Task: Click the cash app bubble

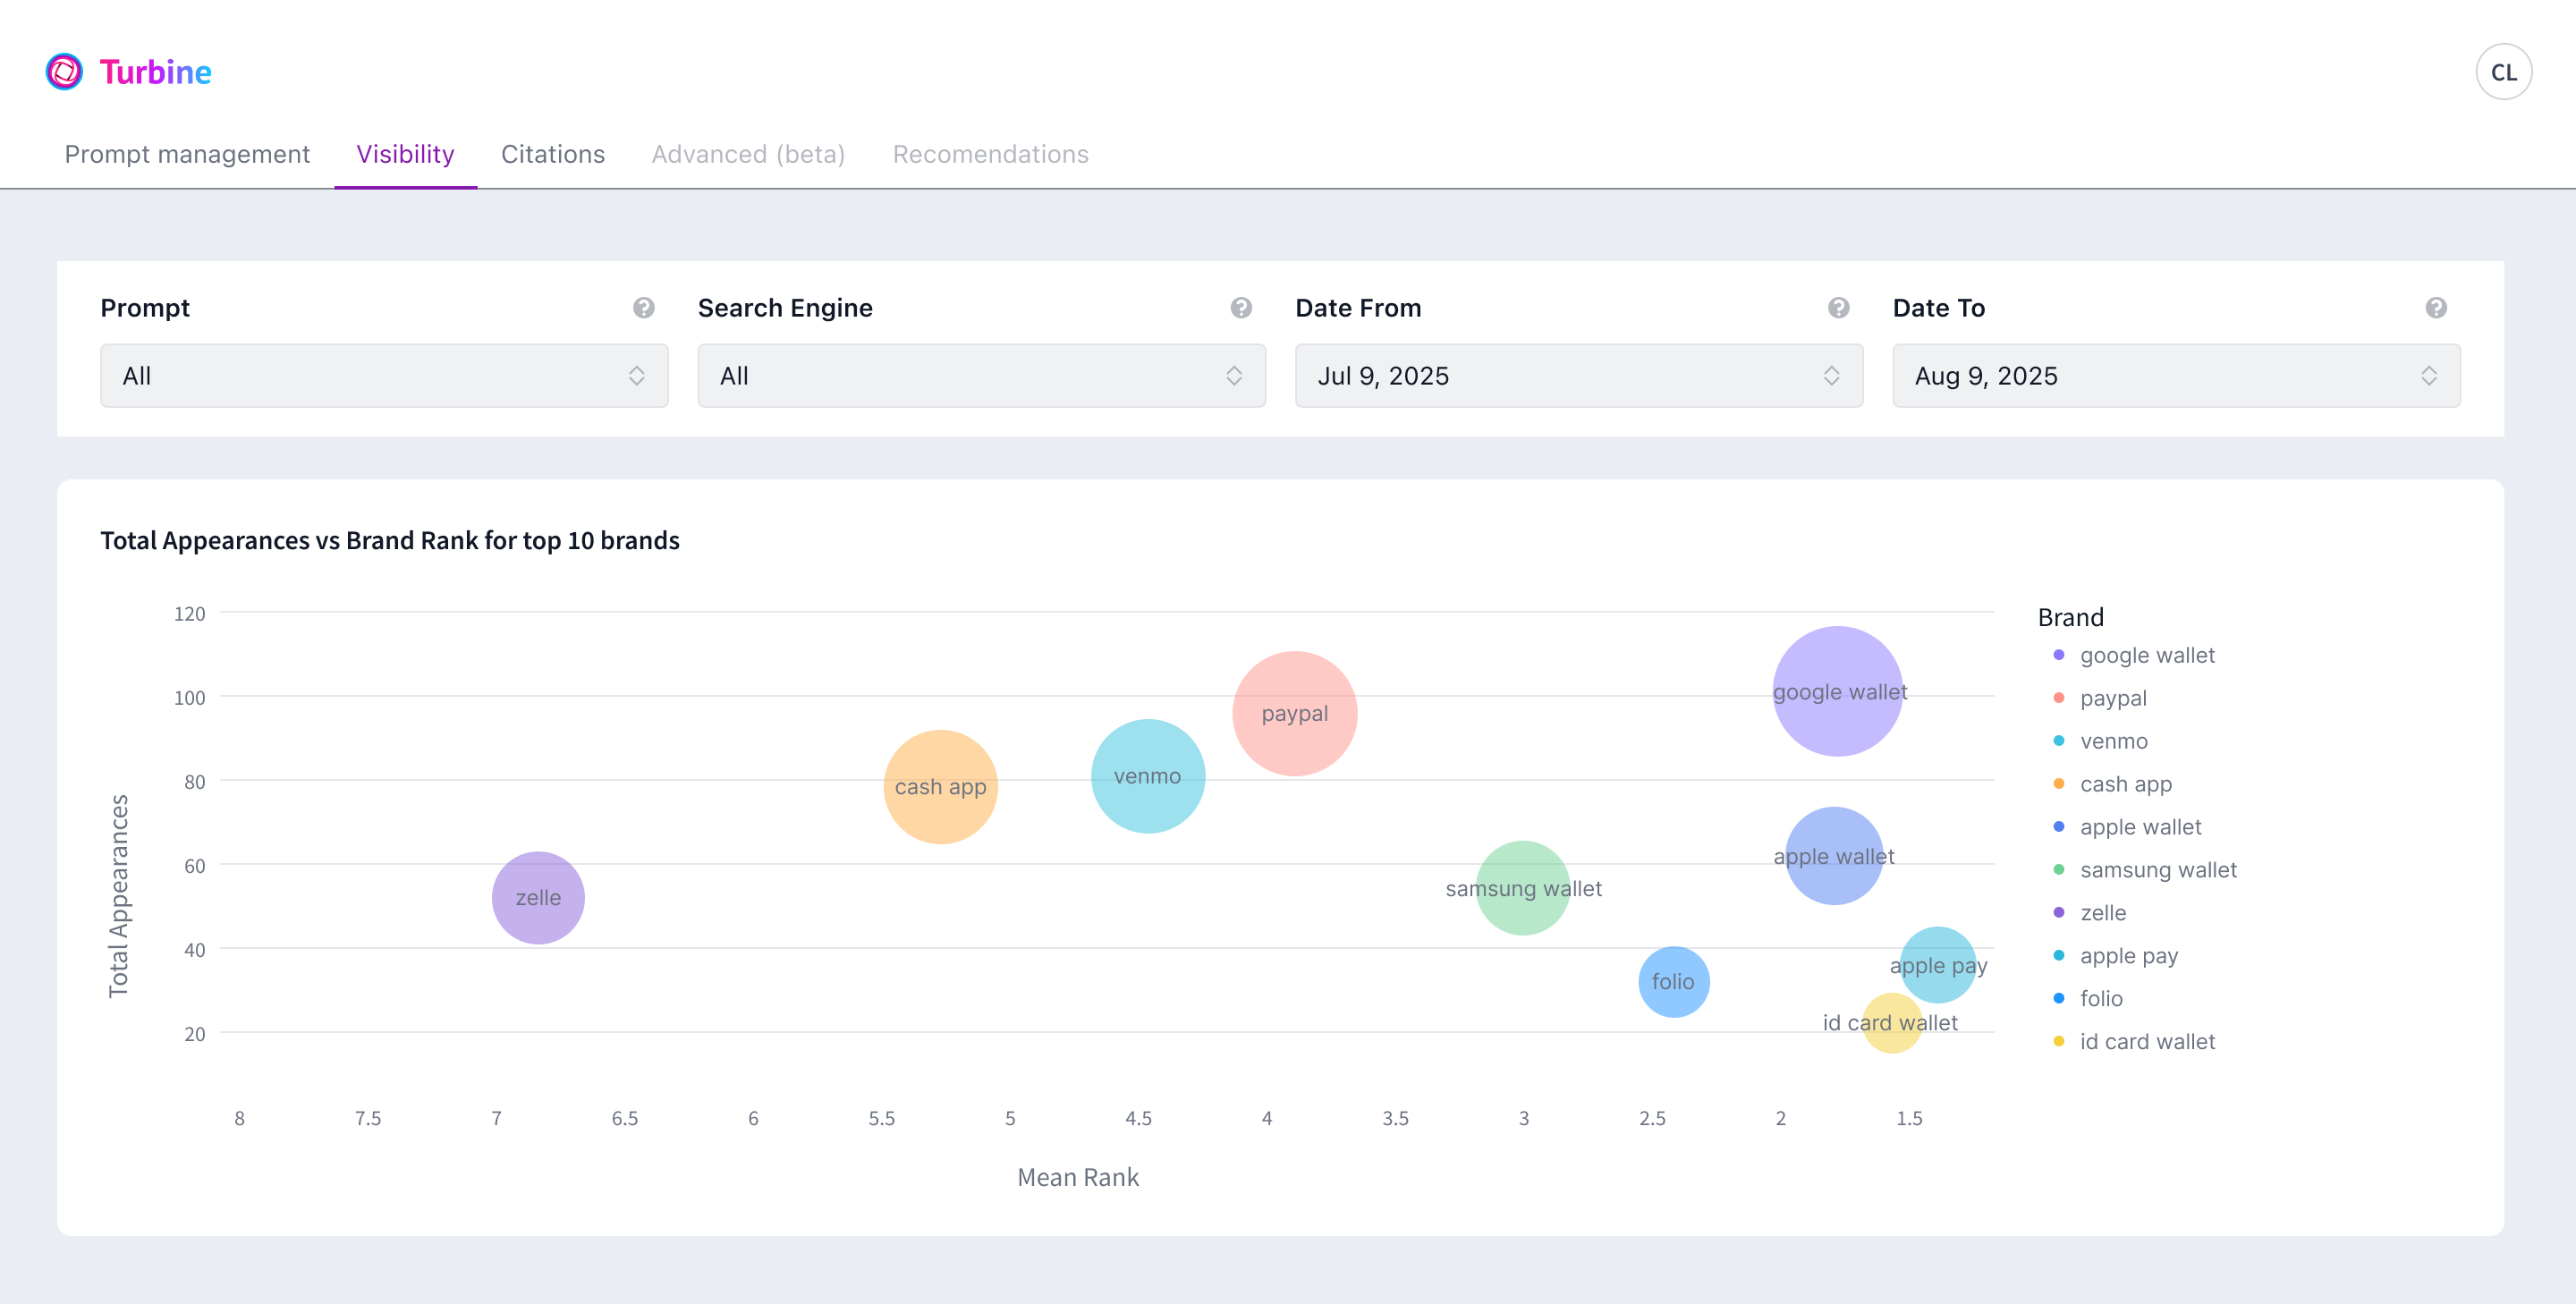Action: pos(941,787)
